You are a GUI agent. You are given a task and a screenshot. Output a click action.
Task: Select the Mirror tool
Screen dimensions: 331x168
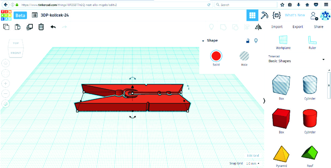(x=258, y=27)
